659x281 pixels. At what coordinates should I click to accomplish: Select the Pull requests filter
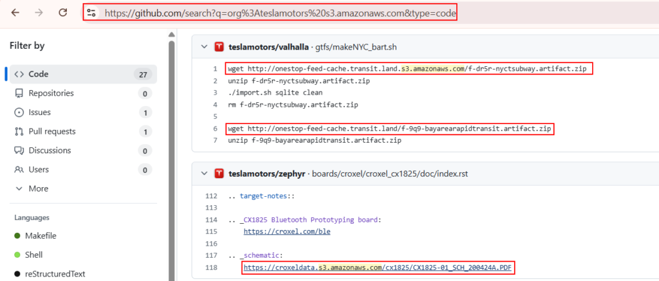coord(83,131)
